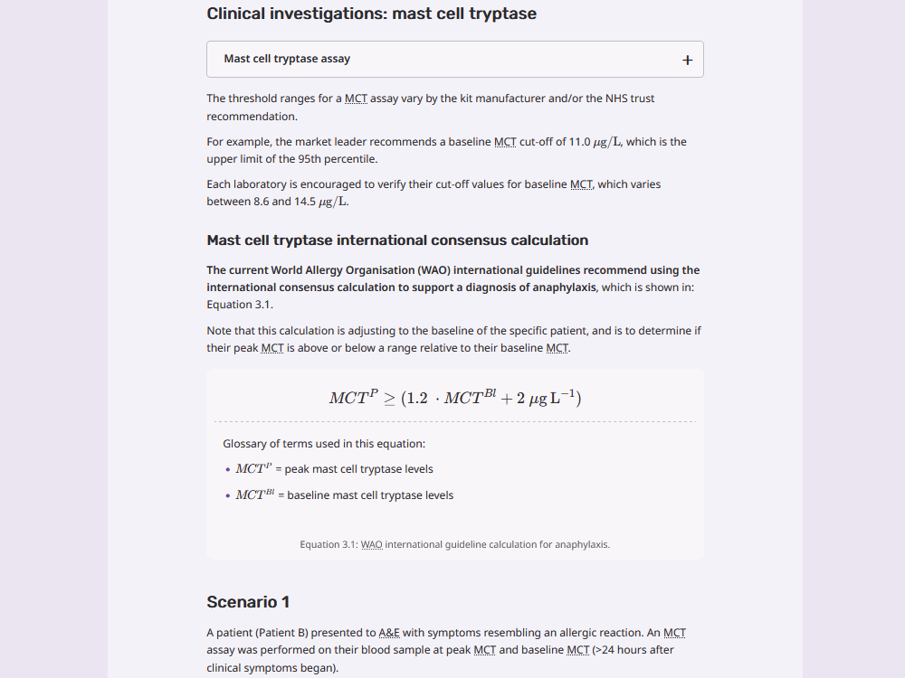
Task: Select the peak mast cell tryptase glossary item
Action: click(334, 468)
